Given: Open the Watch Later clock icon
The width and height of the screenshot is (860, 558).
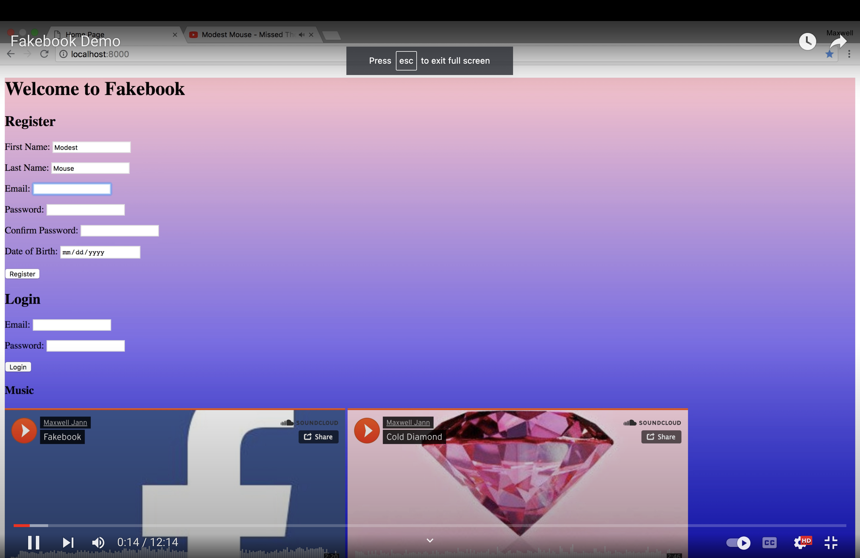Looking at the screenshot, I should (807, 41).
